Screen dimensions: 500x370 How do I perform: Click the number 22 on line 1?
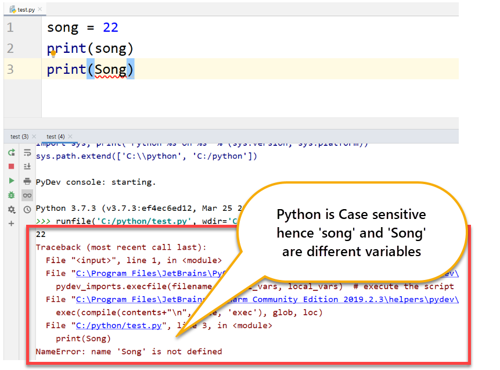[110, 27]
